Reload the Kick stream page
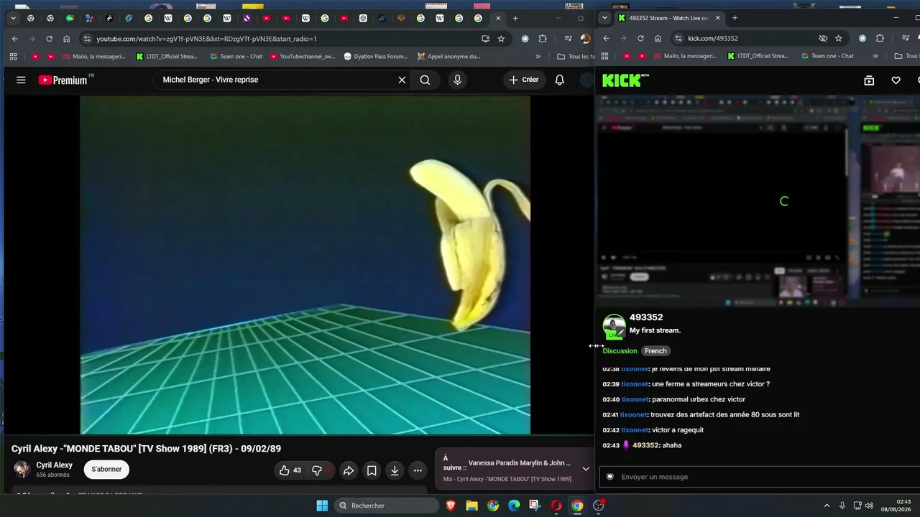920x517 pixels. click(640, 39)
